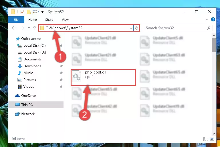The height and width of the screenshot is (147, 220).
Task: Click the This PC monitor icon
Action: [17, 105]
